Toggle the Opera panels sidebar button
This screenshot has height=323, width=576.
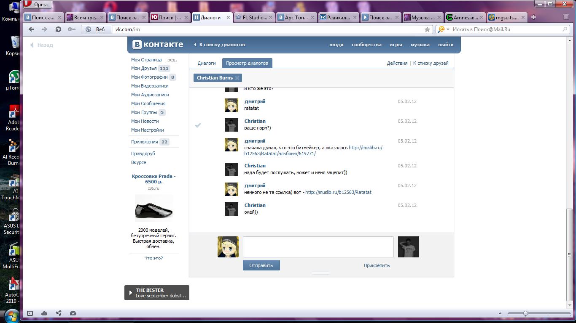pos(30,313)
